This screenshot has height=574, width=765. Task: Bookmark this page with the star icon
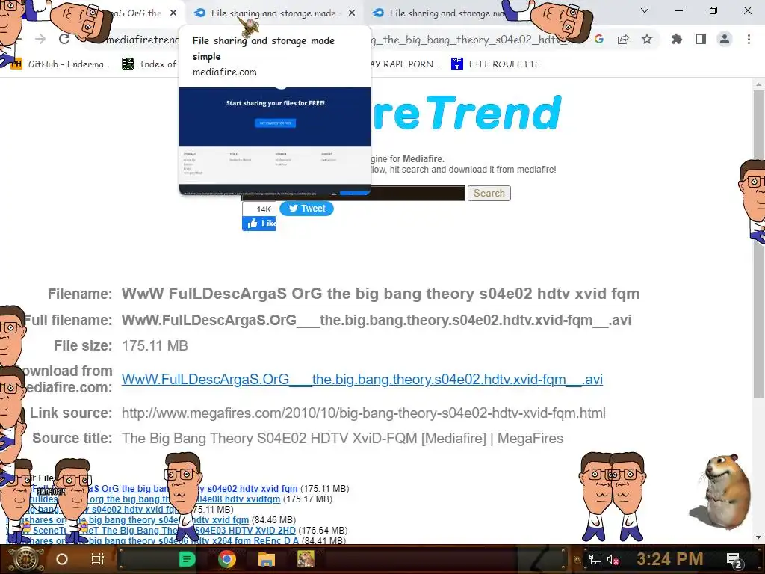coord(647,39)
